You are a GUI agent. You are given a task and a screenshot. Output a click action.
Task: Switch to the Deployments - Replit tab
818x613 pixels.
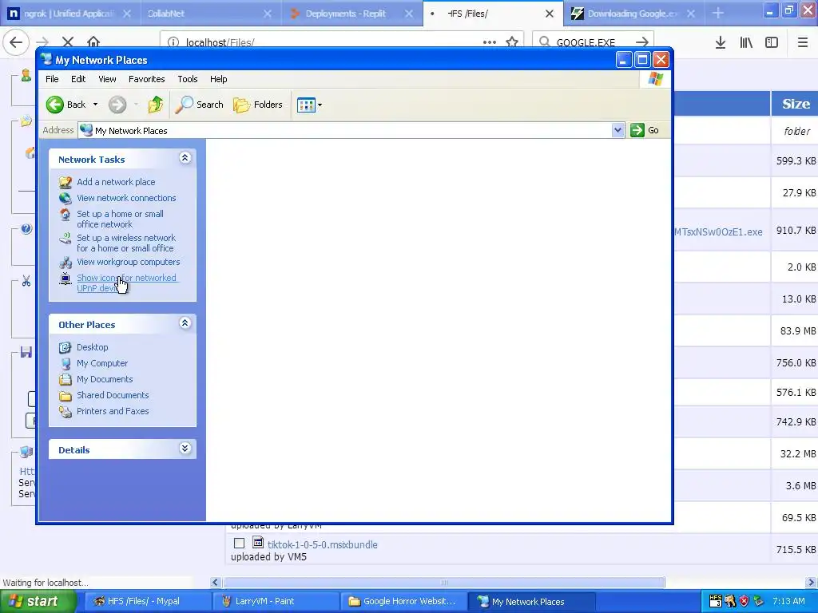click(x=345, y=14)
